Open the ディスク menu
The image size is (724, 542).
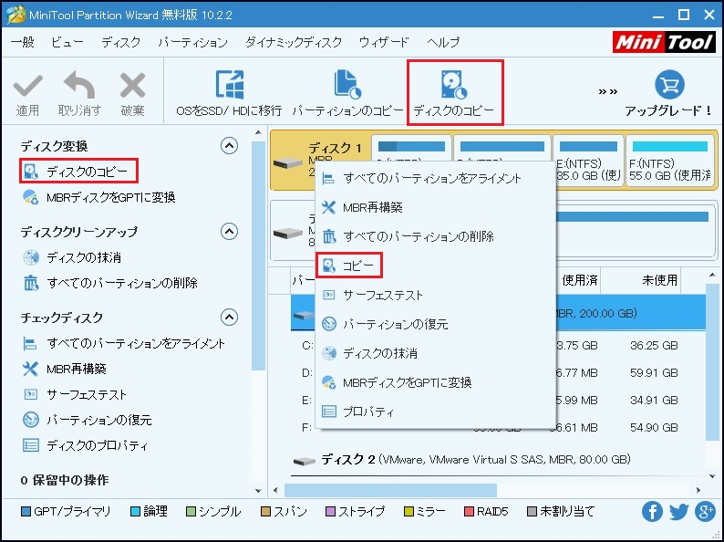click(x=121, y=42)
